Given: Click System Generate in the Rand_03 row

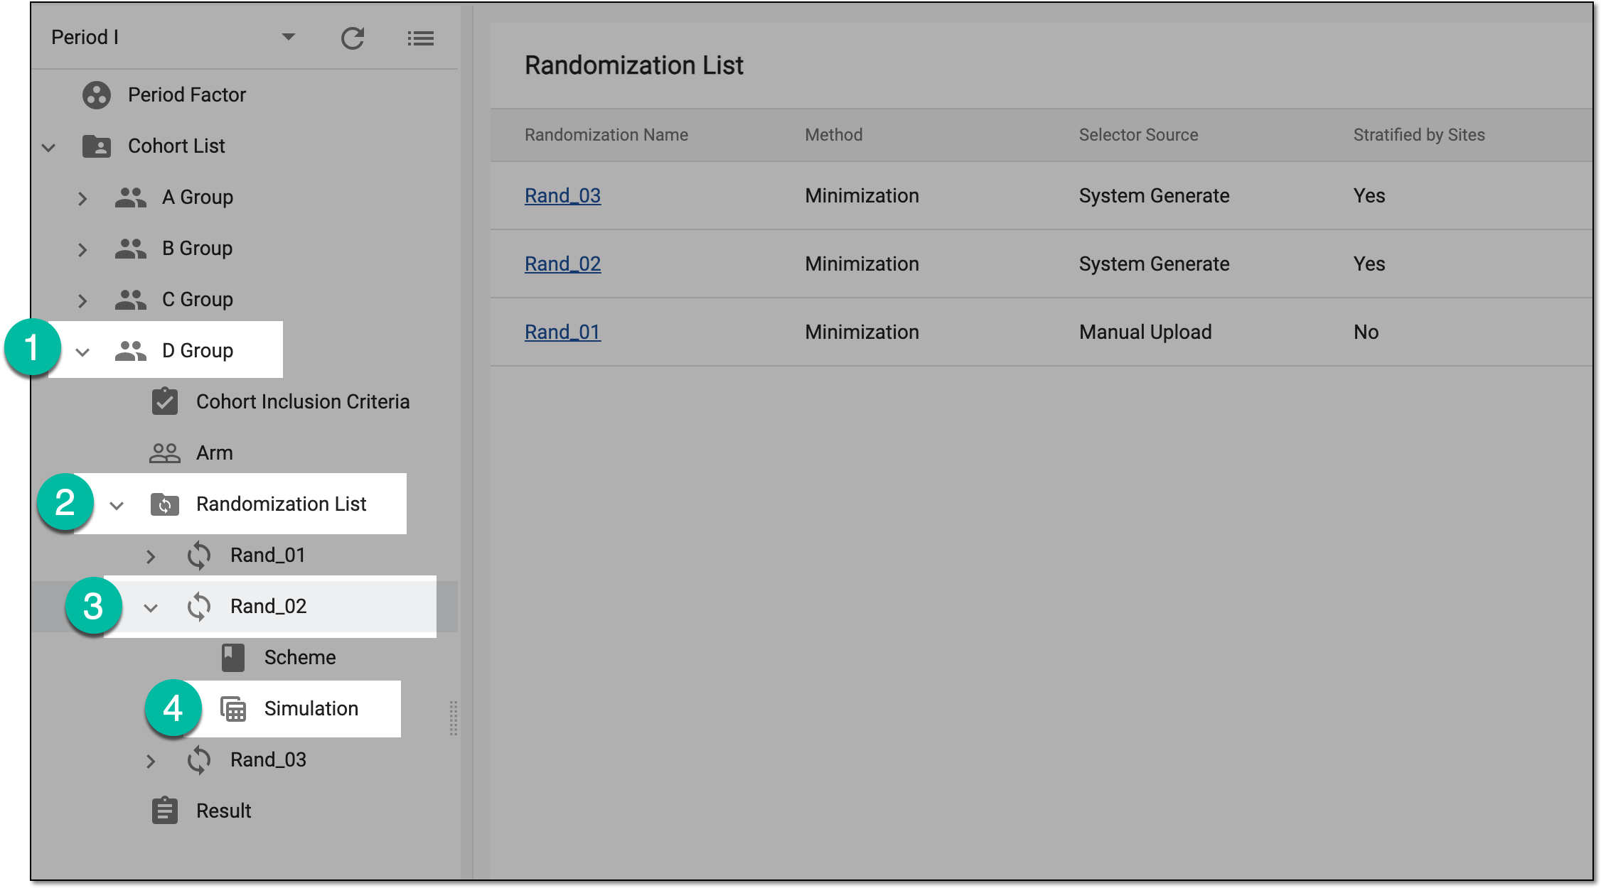Looking at the screenshot, I should pos(1155,195).
